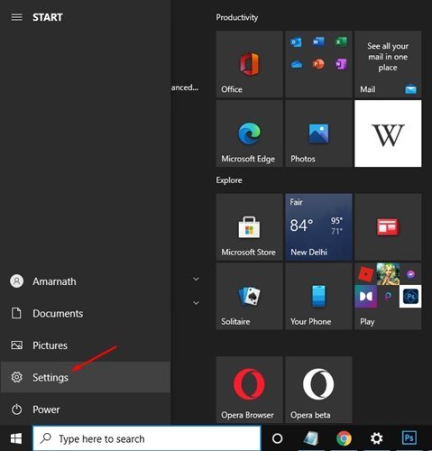Image resolution: width=432 pixels, height=451 pixels.
Task: Open the notepad-style app on taskbar
Action: pos(311,438)
